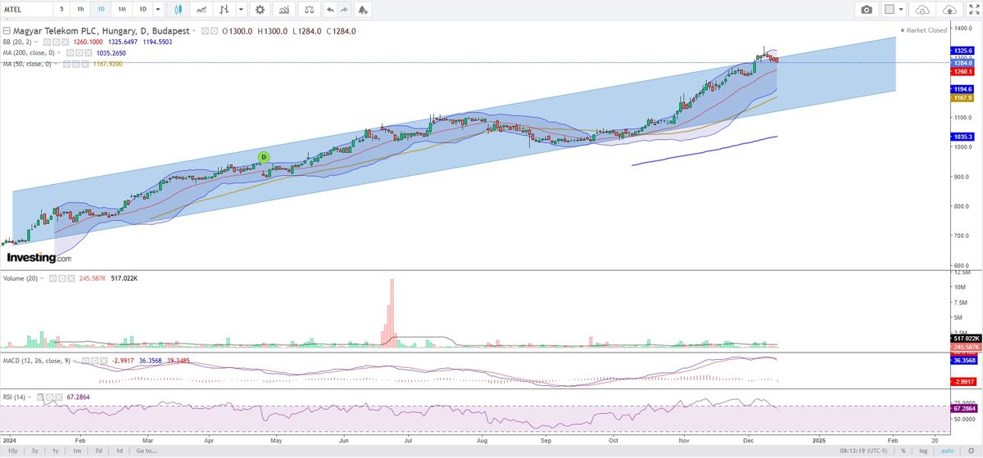Select the 1M interval

[121, 10]
